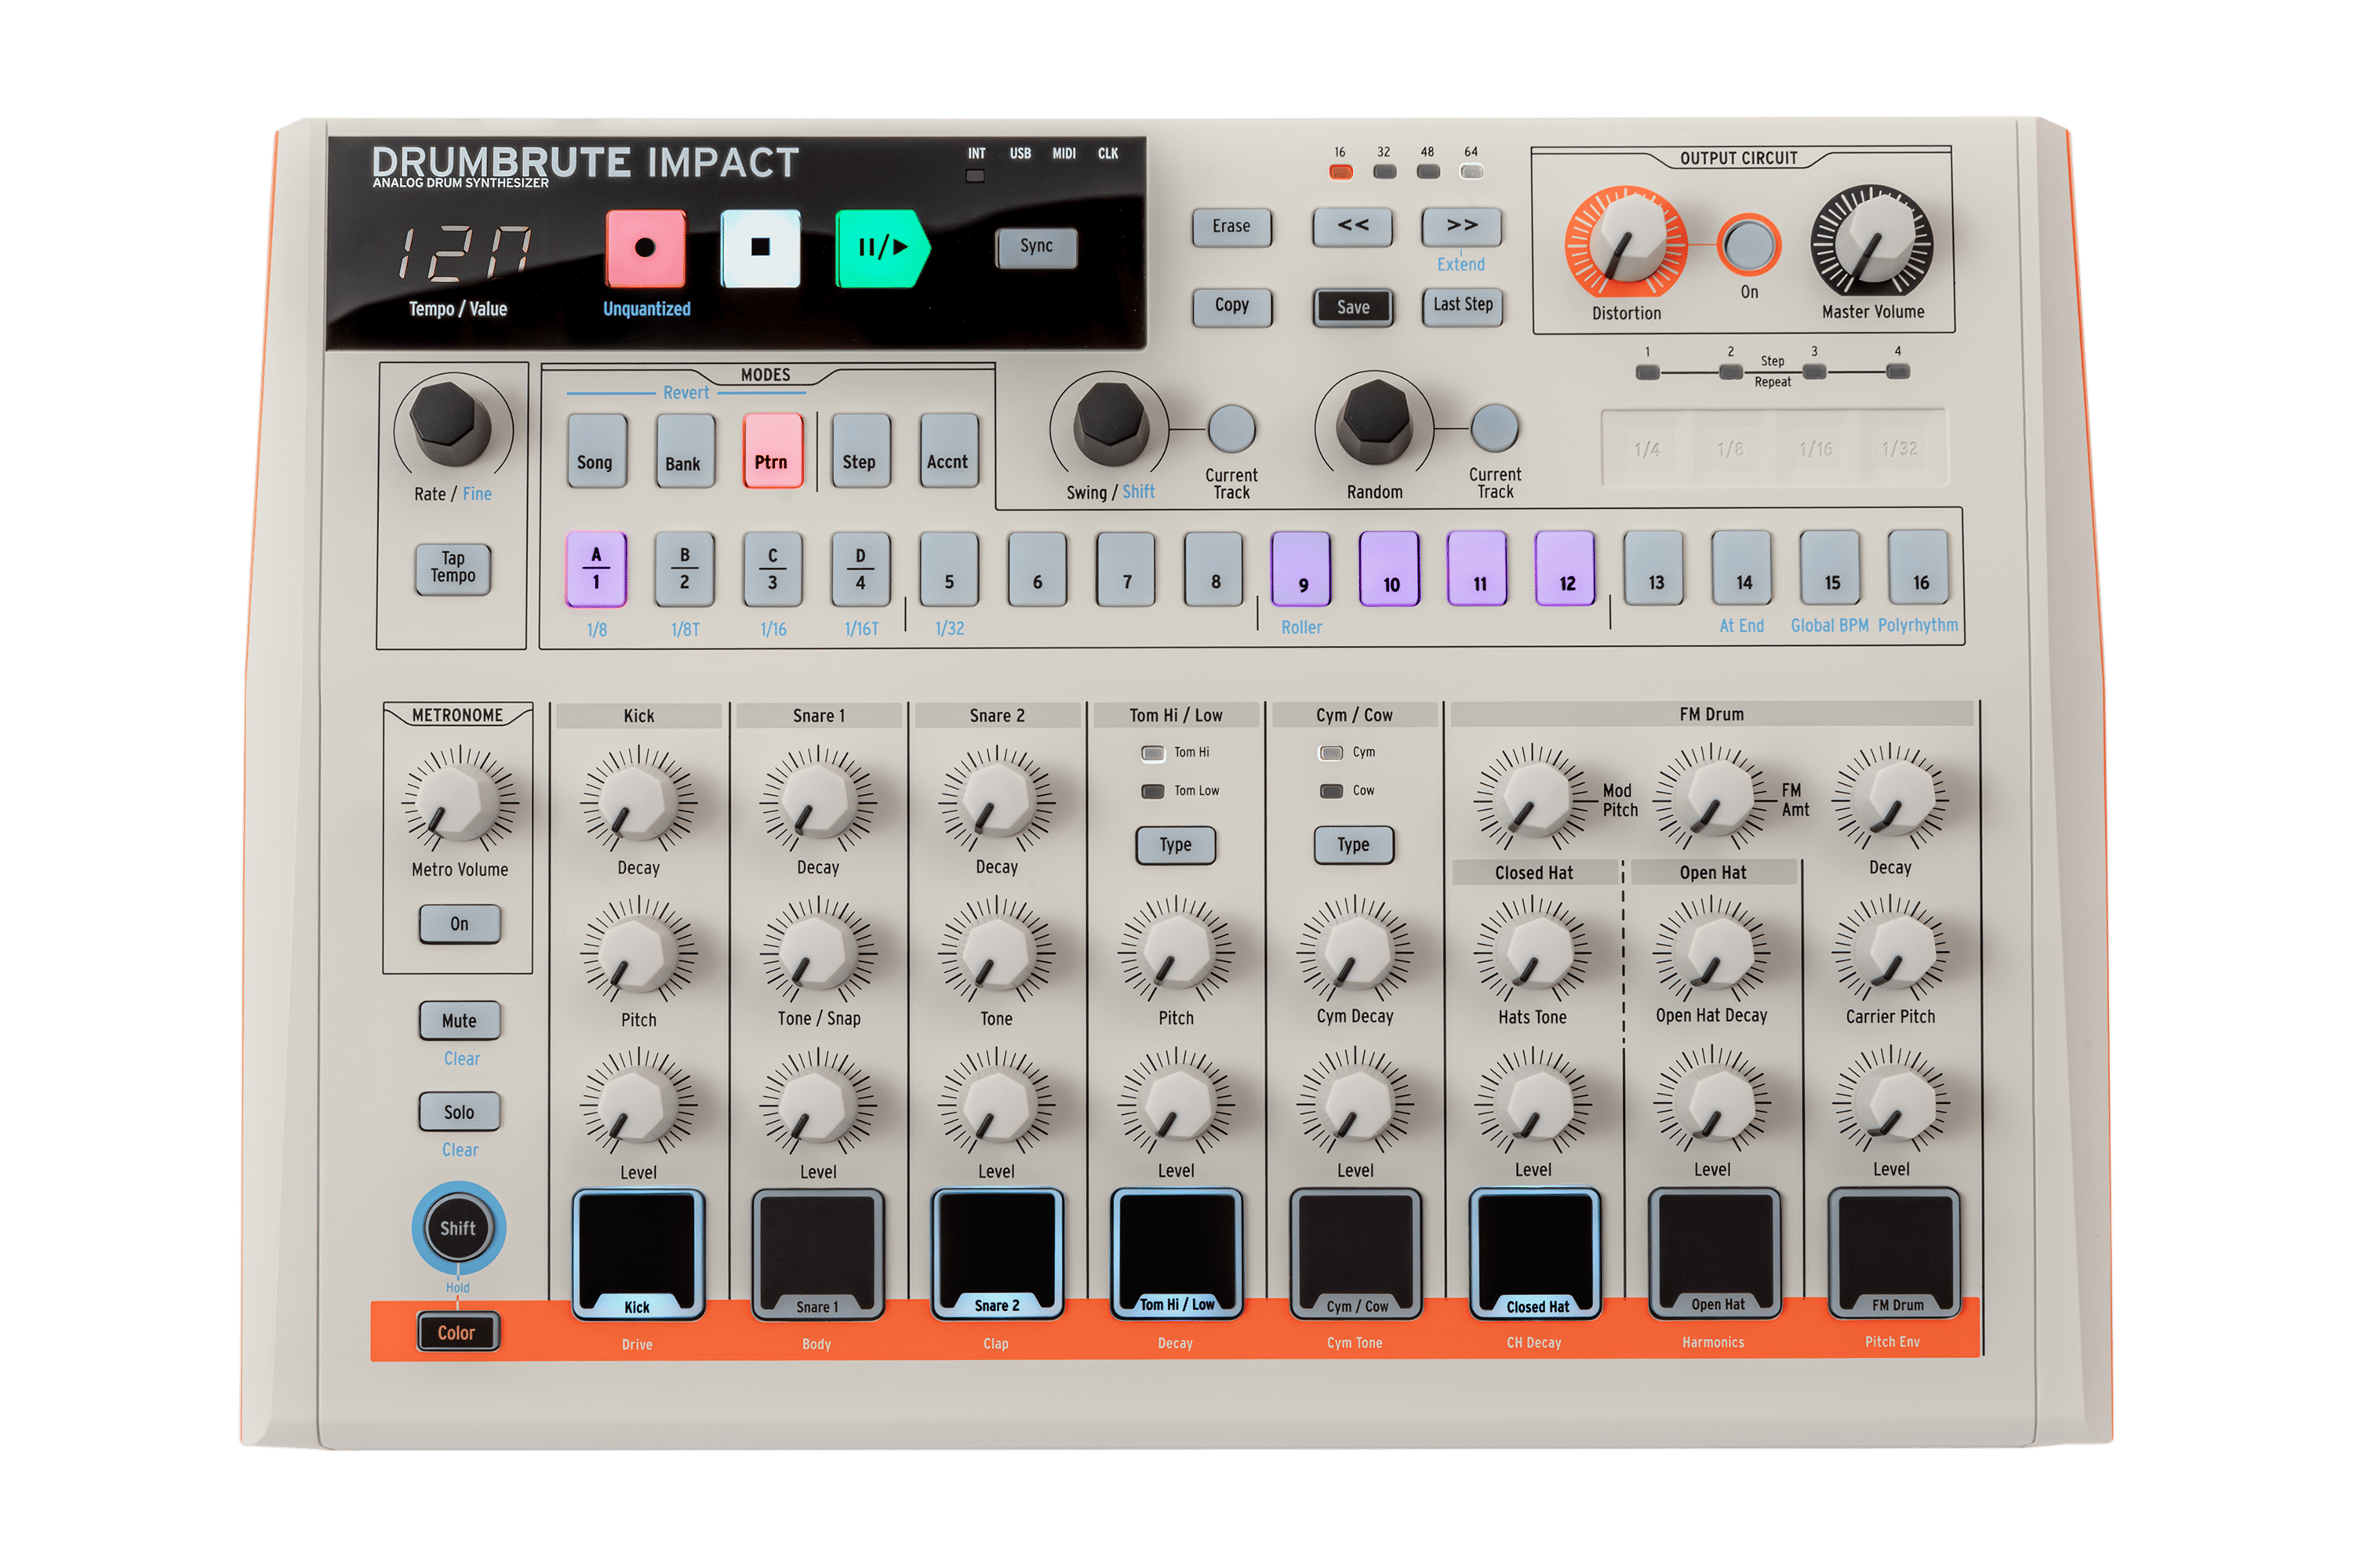The height and width of the screenshot is (1568, 2353).
Task: Toggle Swing Current Track button
Action: pos(1231,429)
